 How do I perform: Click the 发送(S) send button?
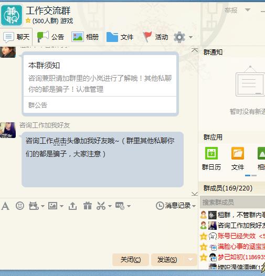167,260
